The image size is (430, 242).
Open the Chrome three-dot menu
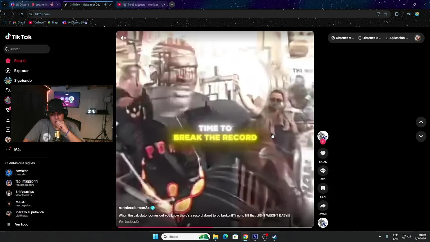[x=425, y=14]
